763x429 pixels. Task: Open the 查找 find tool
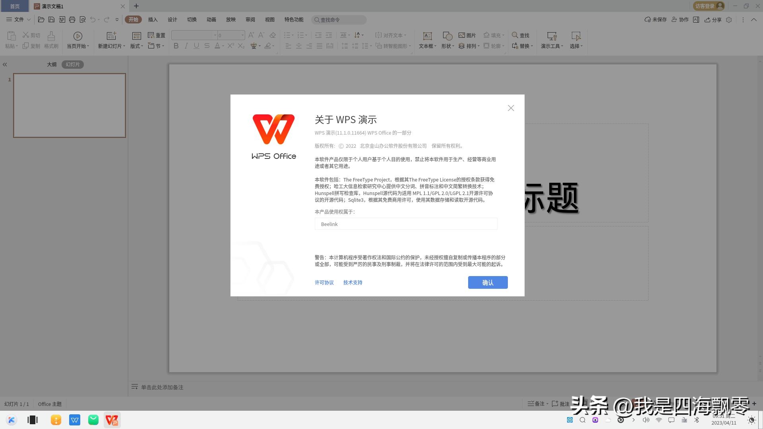521,35
